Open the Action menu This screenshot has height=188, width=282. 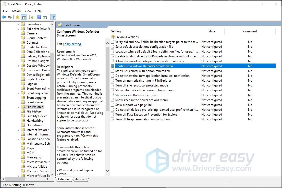tap(16, 11)
